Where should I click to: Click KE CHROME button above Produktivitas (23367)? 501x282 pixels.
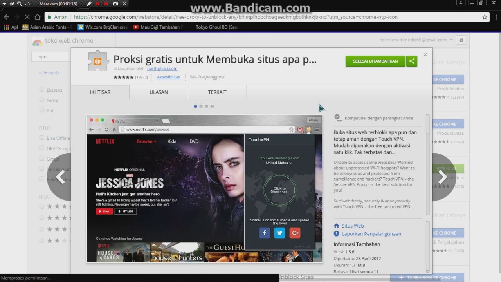click(x=448, y=80)
